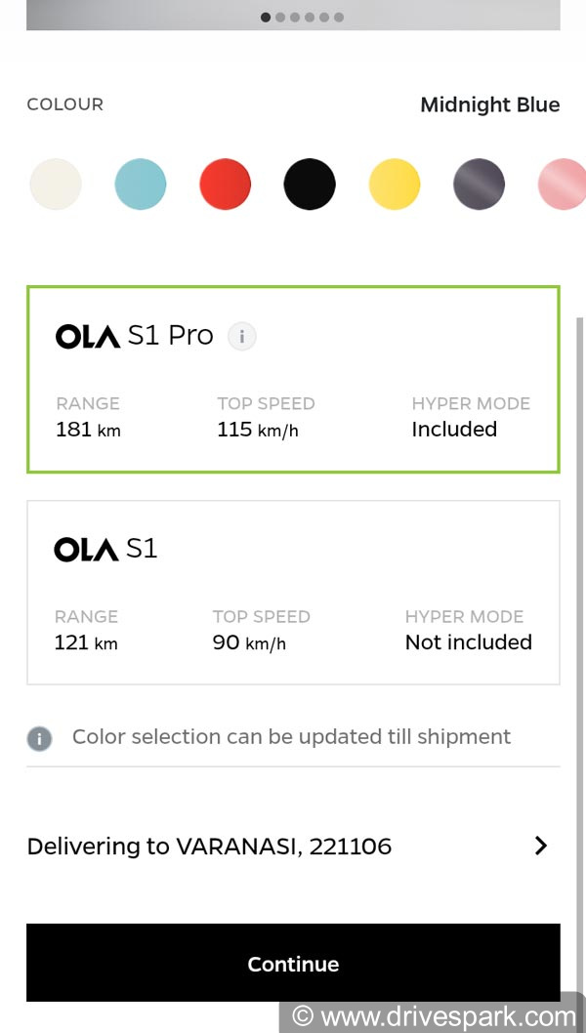
Task: Tap the info icon beside the color selection note
Action: 38,738
